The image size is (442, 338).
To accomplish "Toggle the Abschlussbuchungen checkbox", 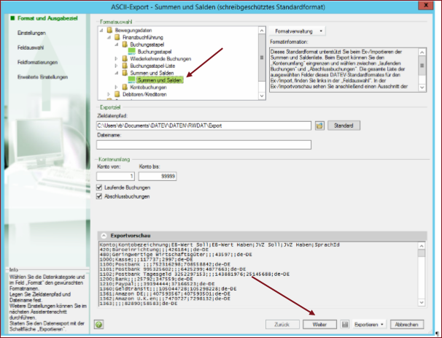I will coord(101,196).
